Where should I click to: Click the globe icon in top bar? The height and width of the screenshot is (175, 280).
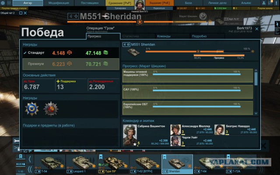click(3, 3)
